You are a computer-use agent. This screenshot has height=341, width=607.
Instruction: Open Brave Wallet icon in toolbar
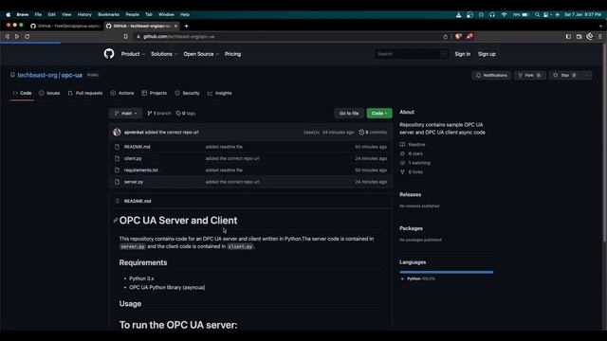pos(579,36)
